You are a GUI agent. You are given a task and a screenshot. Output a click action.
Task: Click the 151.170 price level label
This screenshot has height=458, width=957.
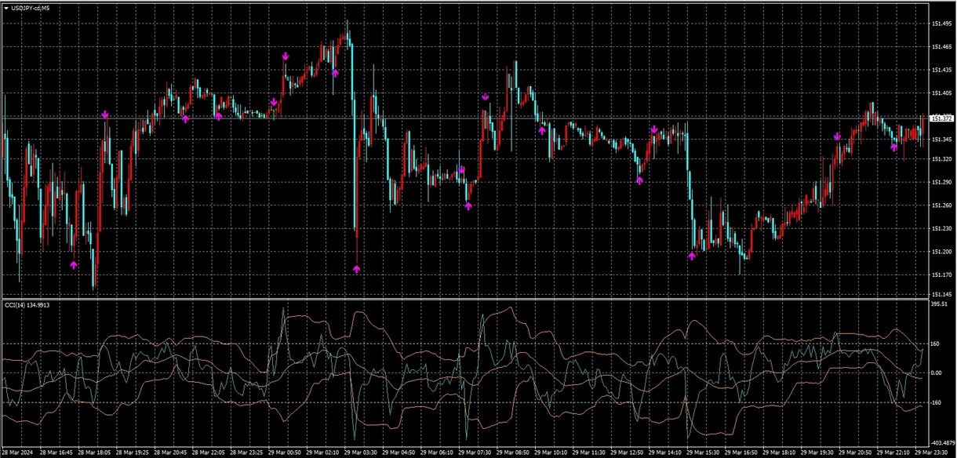point(941,275)
